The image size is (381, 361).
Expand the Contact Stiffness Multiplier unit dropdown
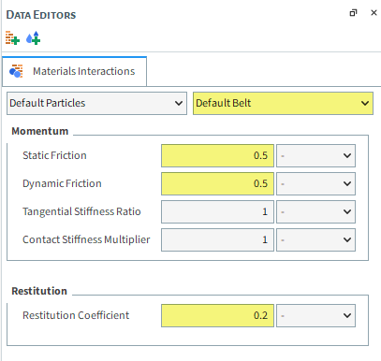(x=315, y=239)
